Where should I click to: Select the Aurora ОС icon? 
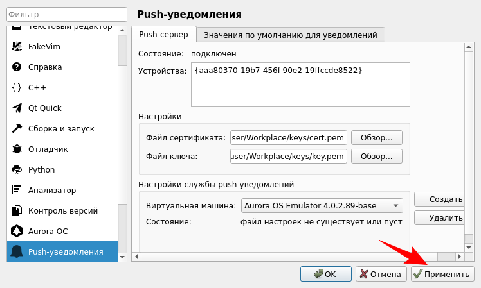(x=17, y=231)
